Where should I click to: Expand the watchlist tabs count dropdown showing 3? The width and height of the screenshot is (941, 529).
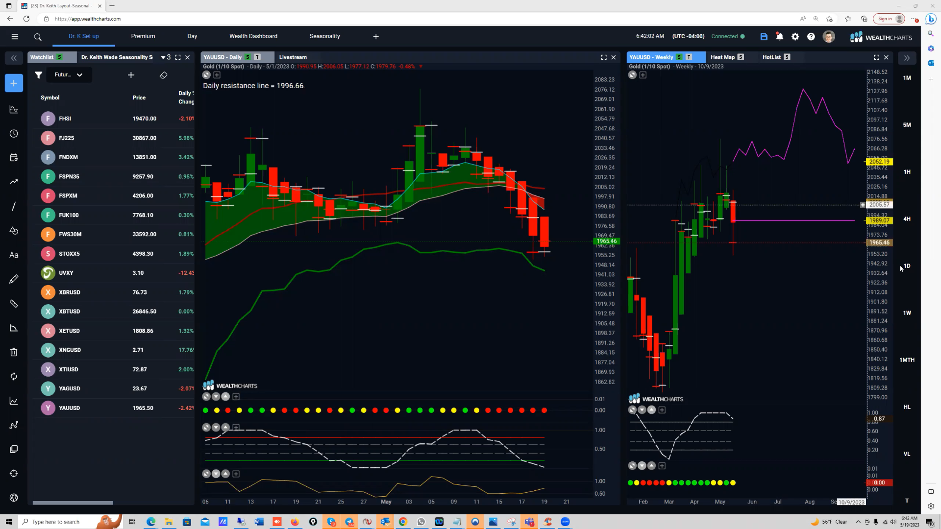[x=166, y=57]
